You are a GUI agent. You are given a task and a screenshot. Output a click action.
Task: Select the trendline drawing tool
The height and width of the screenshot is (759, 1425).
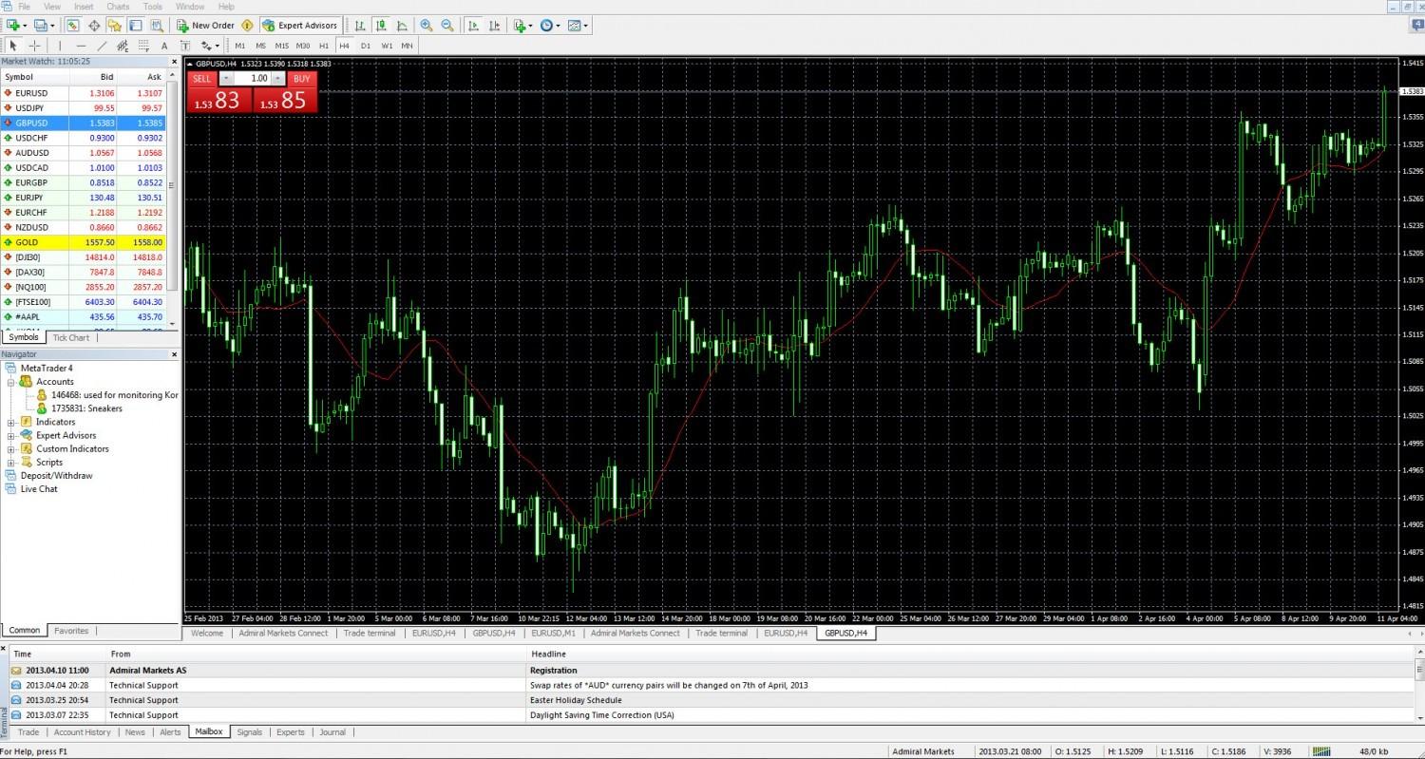[x=102, y=46]
